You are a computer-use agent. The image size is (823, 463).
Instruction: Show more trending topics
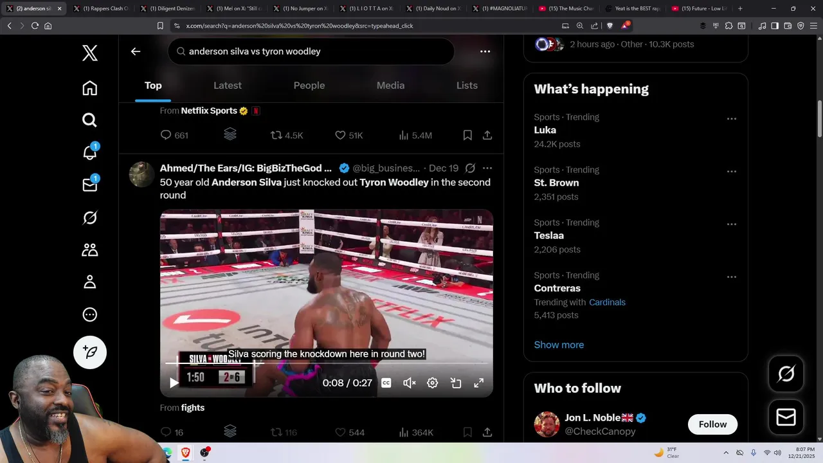click(x=559, y=345)
